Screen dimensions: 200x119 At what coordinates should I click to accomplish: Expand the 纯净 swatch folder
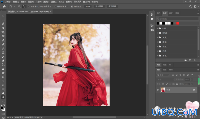tap(157, 51)
